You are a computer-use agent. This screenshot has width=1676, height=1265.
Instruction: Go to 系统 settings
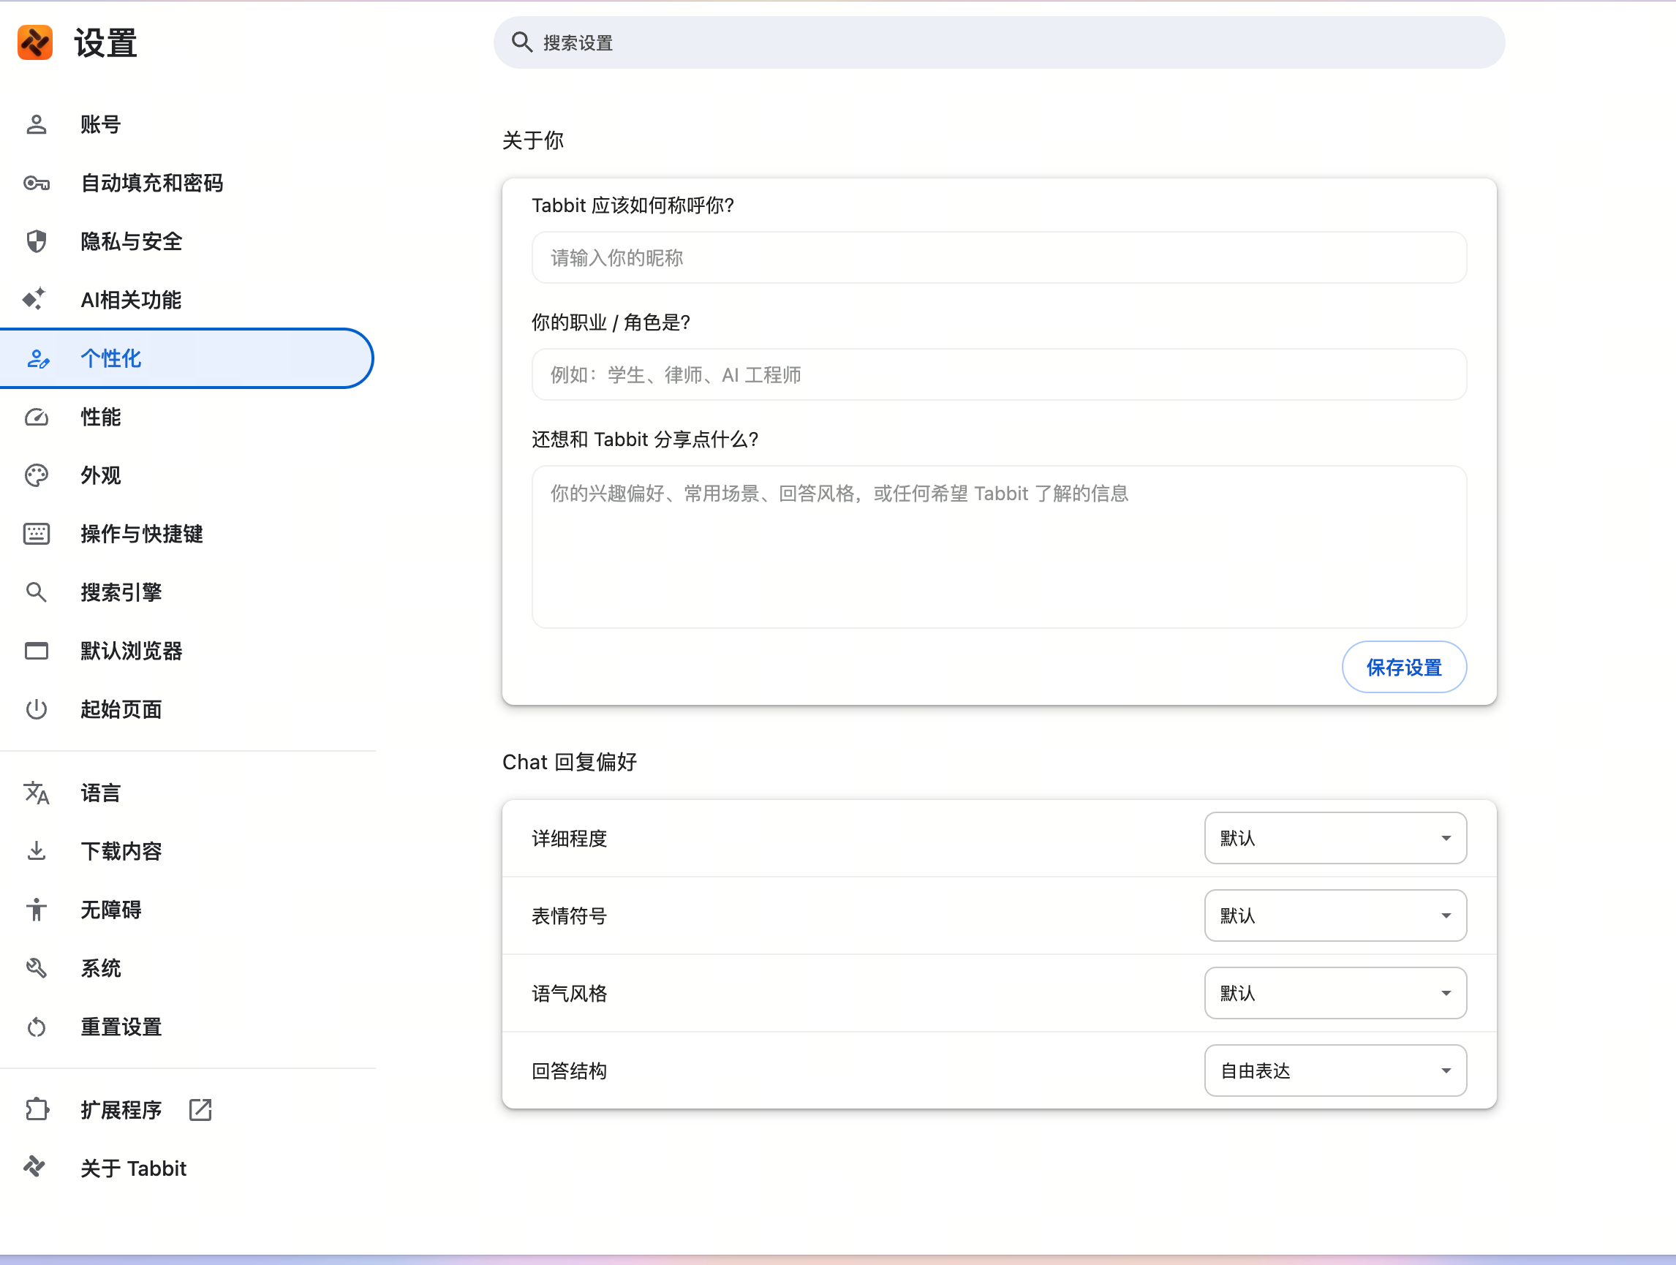click(x=187, y=967)
